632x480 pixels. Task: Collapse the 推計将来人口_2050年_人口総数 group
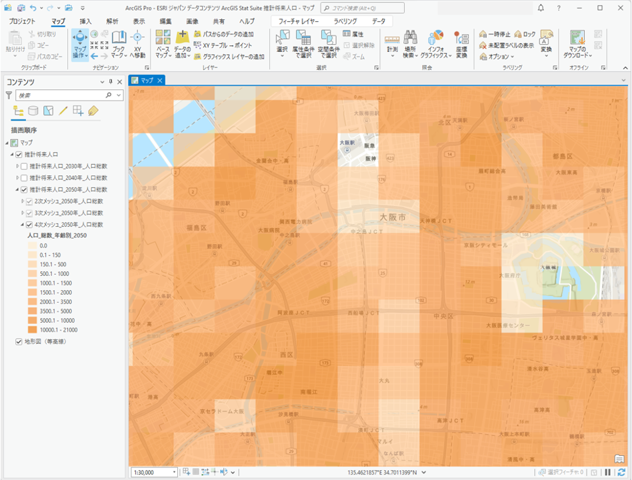(18, 190)
